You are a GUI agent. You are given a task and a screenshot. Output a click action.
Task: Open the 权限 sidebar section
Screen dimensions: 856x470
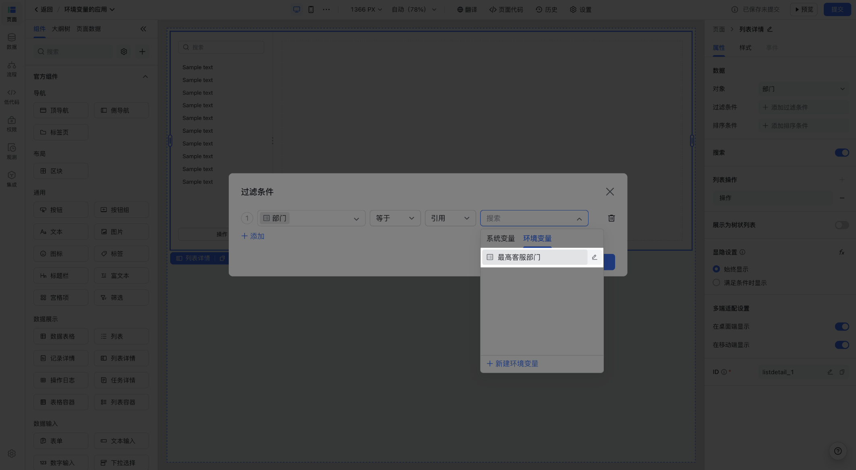click(12, 124)
